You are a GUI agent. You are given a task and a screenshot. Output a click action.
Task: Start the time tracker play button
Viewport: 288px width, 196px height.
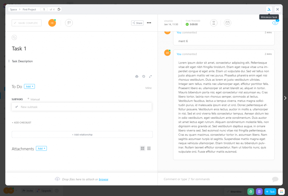pyautogui.click(x=187, y=24)
